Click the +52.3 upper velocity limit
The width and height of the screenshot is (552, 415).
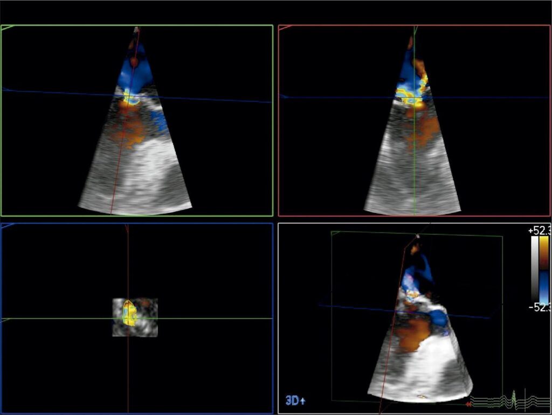point(540,231)
